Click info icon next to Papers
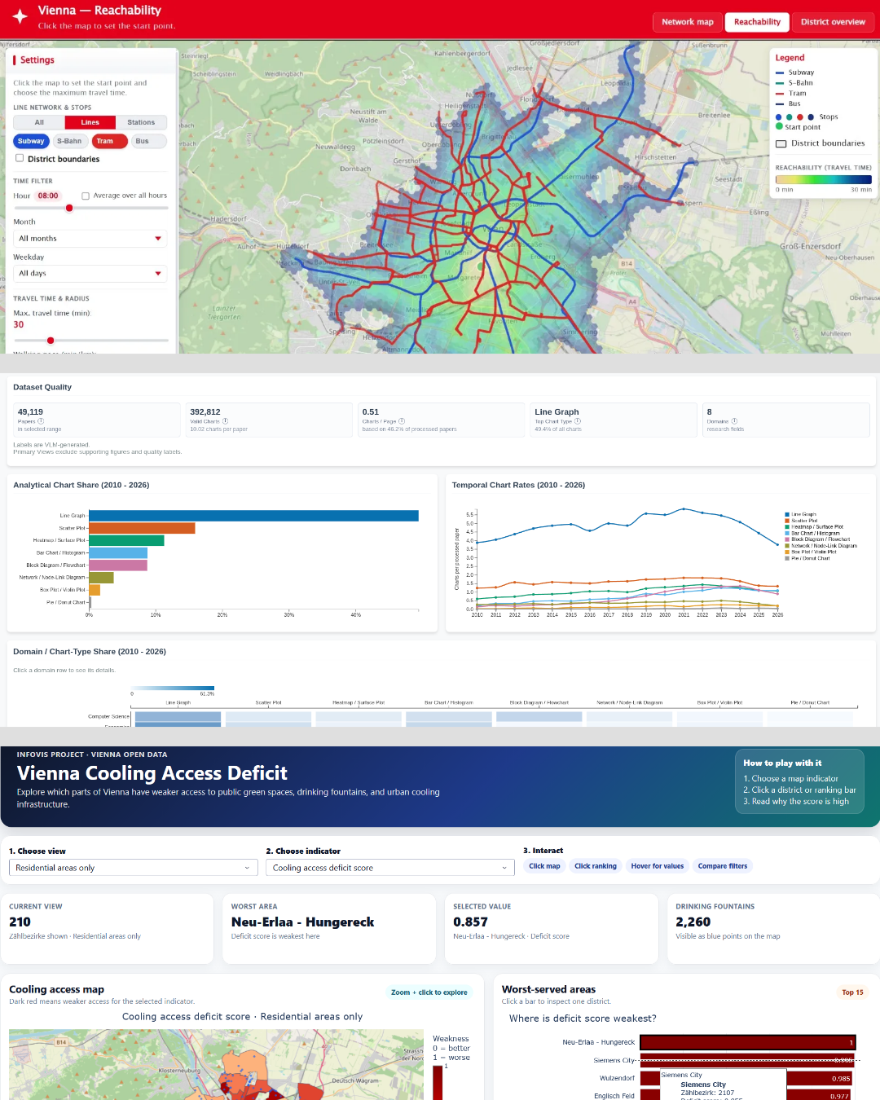Image resolution: width=880 pixels, height=1100 pixels. point(41,421)
